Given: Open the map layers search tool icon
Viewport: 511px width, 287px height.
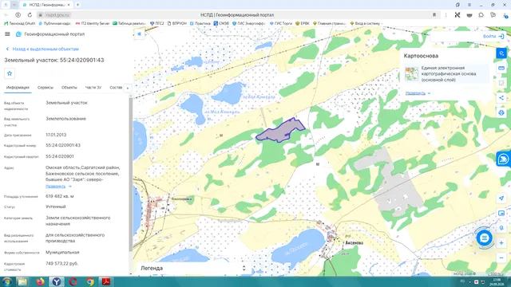Looking at the screenshot, I should click(501, 53).
